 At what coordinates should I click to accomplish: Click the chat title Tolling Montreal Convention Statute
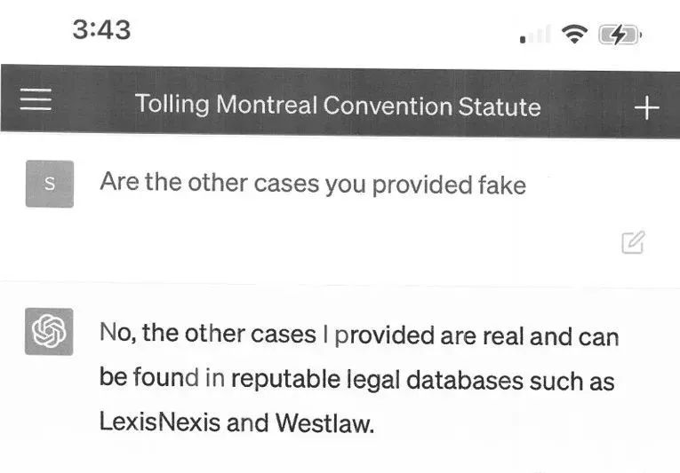click(338, 106)
